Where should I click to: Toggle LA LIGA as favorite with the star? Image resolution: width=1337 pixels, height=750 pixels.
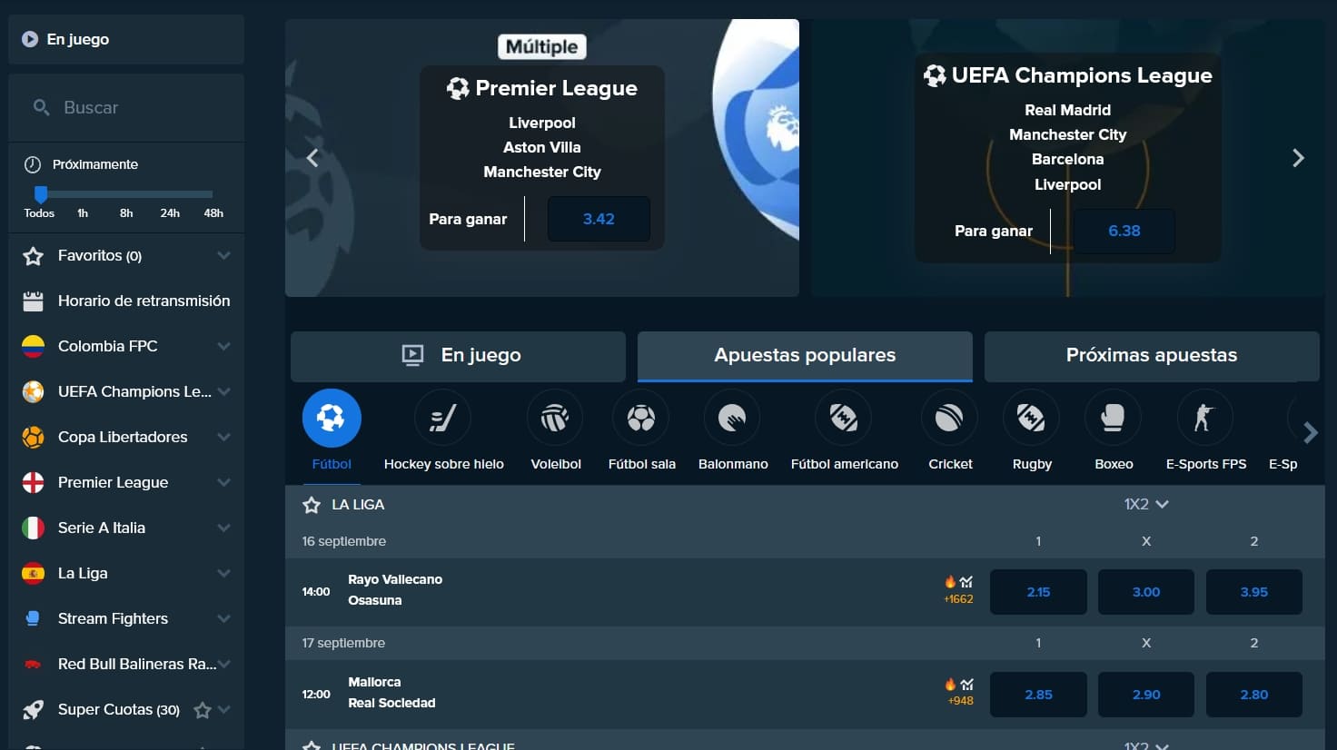[x=312, y=504]
